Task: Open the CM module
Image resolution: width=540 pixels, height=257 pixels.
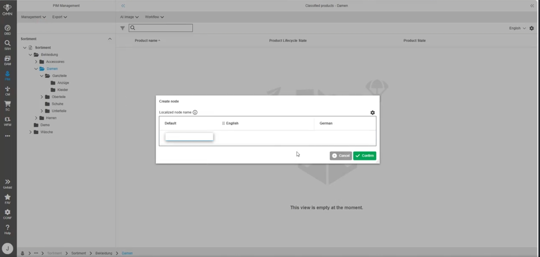Action: tap(7, 91)
